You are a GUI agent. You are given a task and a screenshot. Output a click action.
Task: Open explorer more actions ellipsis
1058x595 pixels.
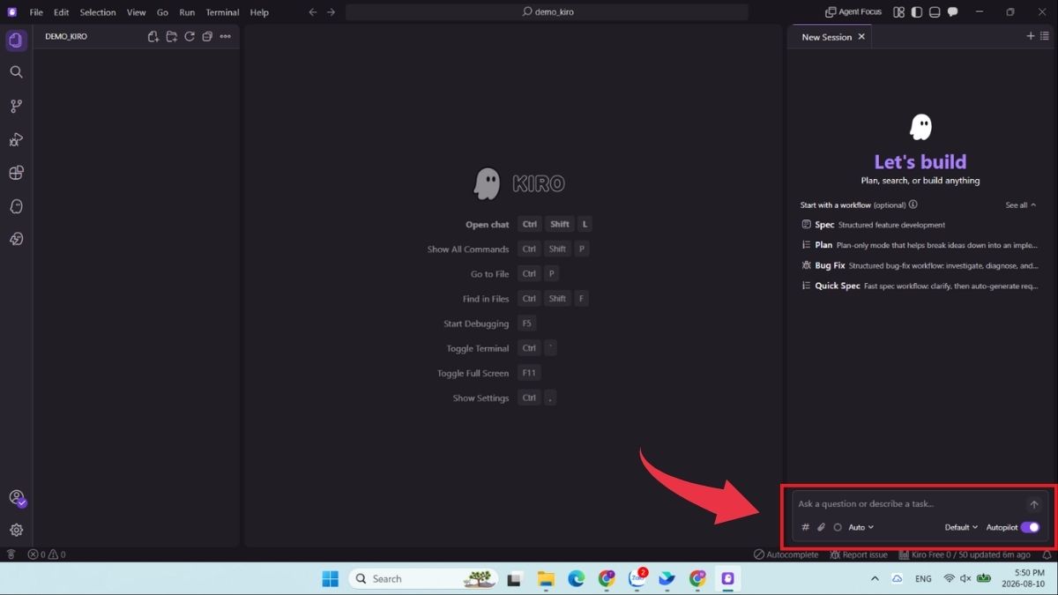pos(225,37)
